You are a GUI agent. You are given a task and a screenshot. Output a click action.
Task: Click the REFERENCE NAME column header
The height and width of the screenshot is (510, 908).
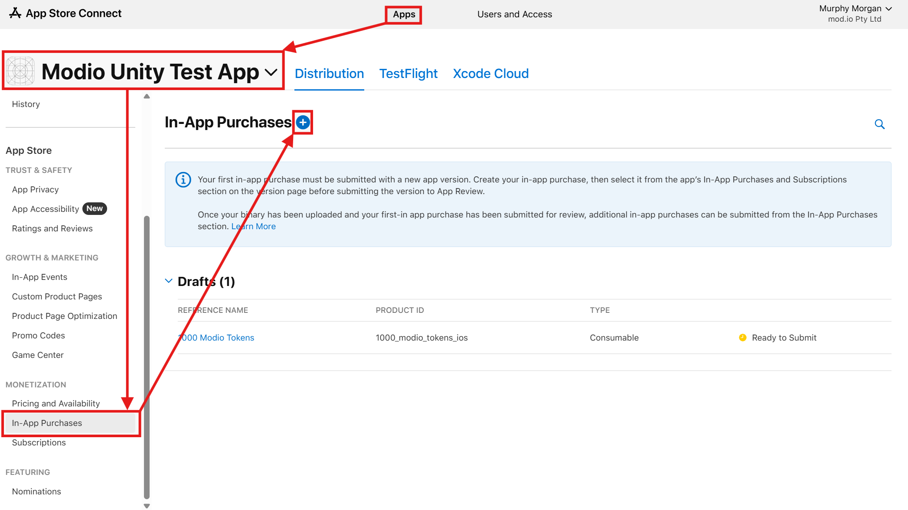(x=212, y=310)
